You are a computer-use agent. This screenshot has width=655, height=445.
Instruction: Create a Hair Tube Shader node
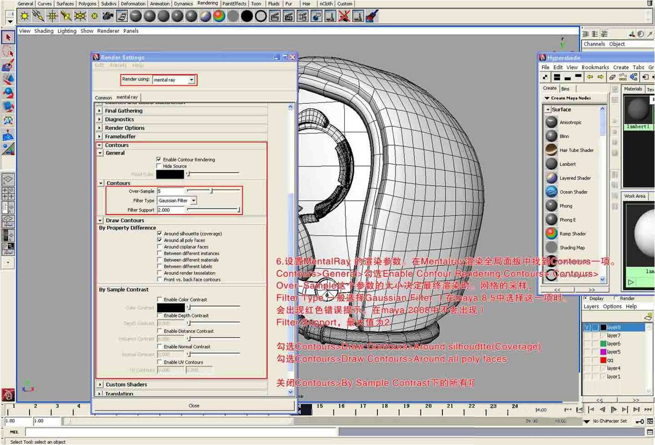tap(570, 151)
